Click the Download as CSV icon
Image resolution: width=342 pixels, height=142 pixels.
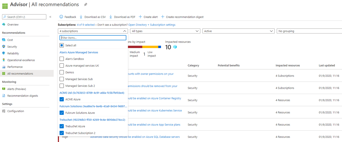[81, 17]
